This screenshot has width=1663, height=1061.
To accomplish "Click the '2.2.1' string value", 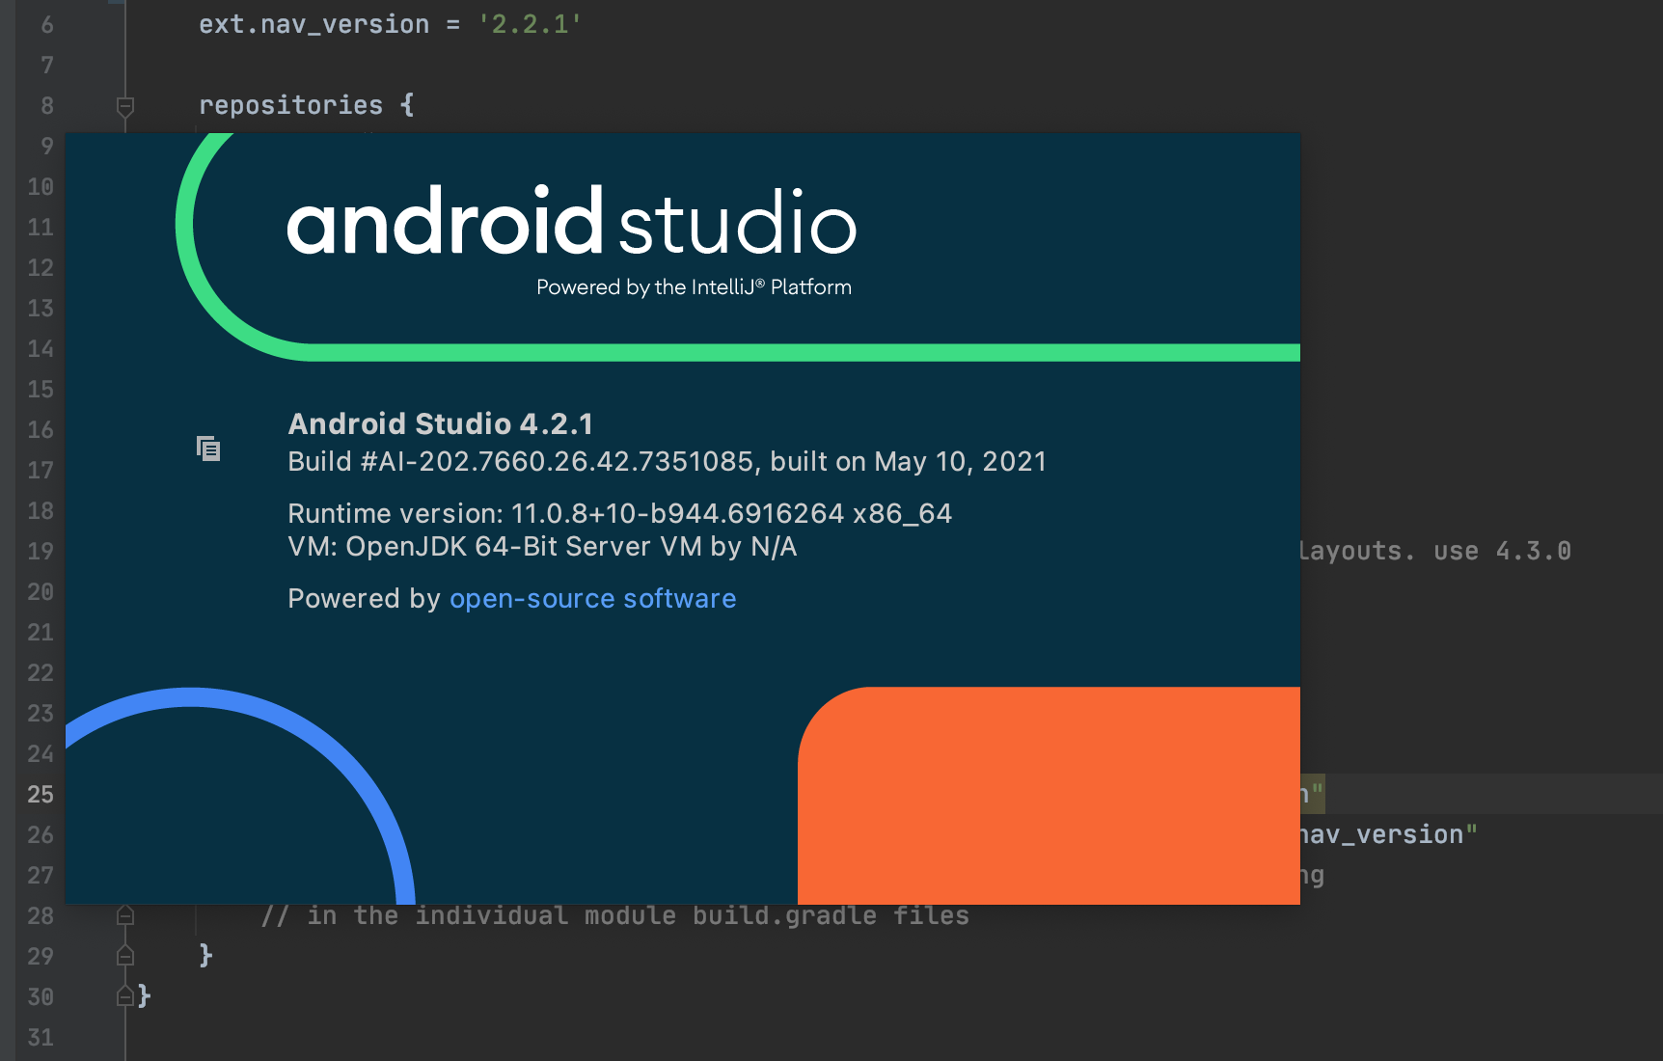I will (x=530, y=24).
